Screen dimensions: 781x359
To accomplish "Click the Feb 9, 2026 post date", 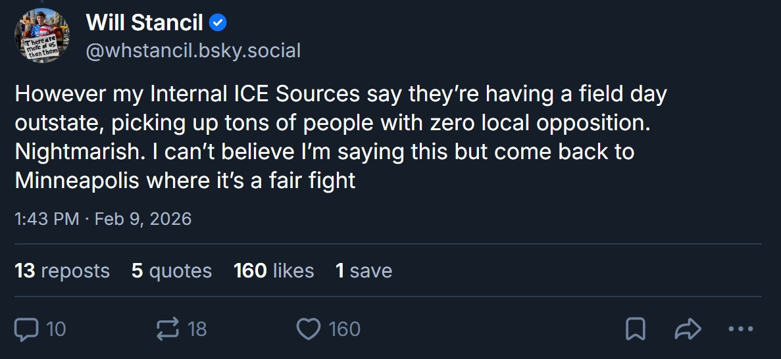I will (x=143, y=218).
